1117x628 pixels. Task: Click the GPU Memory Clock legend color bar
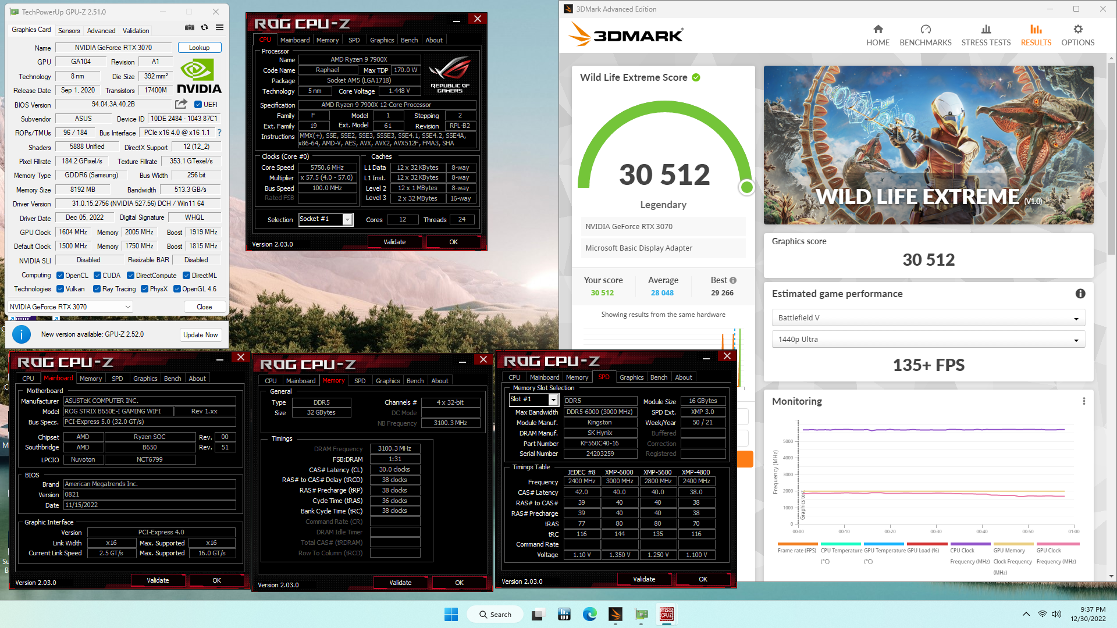point(1012,544)
